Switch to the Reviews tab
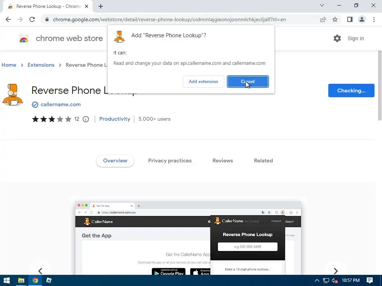Viewport: 382px width, 286px height. click(x=223, y=161)
